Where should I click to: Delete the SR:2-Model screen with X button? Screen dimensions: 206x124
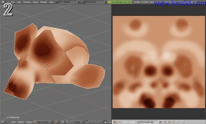tap(79, 2)
